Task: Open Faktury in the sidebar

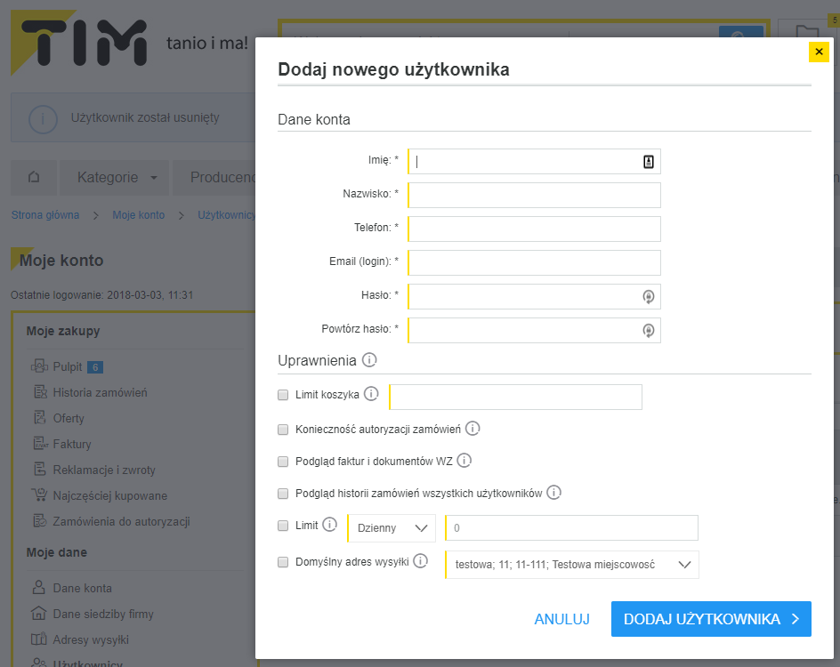Action: pos(72,444)
